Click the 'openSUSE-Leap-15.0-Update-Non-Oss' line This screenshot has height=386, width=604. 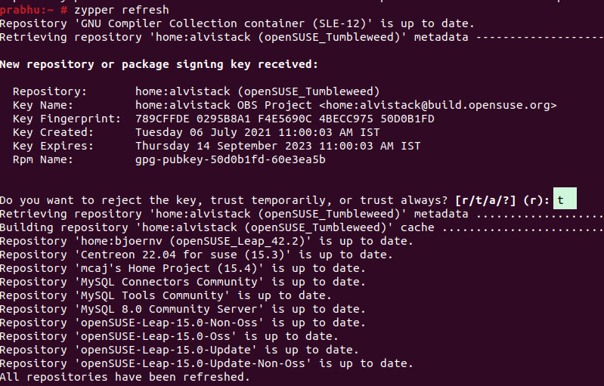(x=206, y=363)
